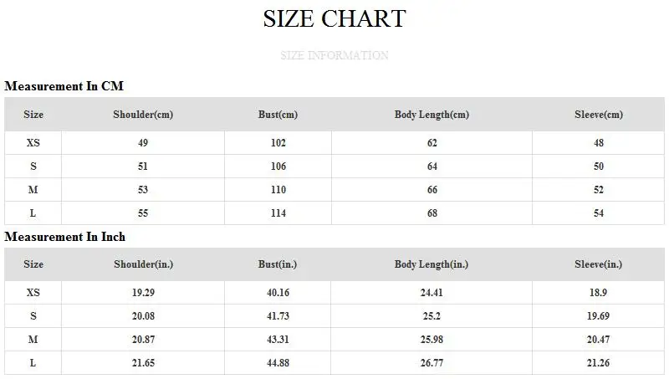Select bust value 43.31 for size M
Image resolution: width=669 pixels, height=379 pixels.
(x=278, y=340)
